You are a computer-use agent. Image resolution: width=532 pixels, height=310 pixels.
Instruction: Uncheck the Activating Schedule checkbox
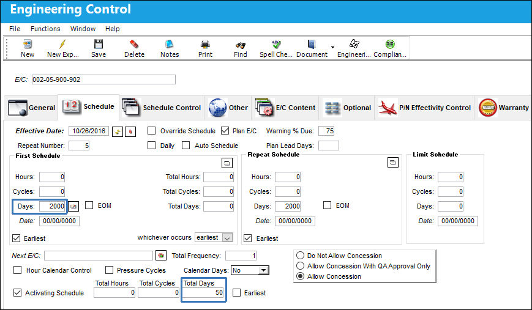click(x=17, y=293)
